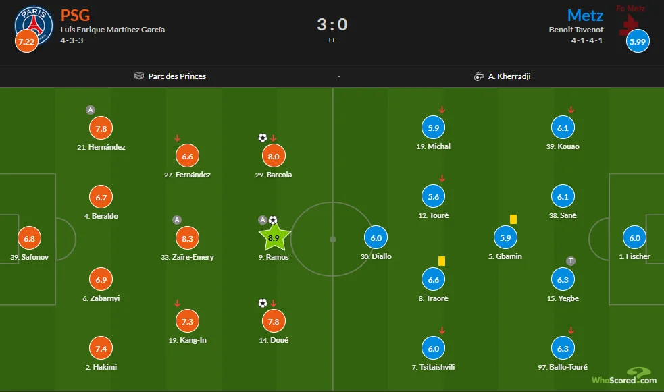Select Zaïre-Emery's 8.3 rating circle
This screenshot has height=392, width=664.
pos(188,238)
